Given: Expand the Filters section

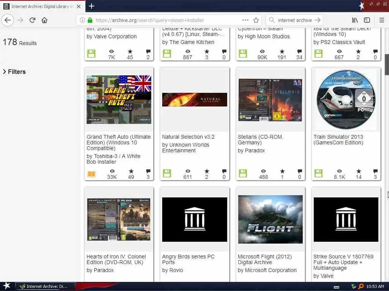Looking at the screenshot, I should coord(14,72).
